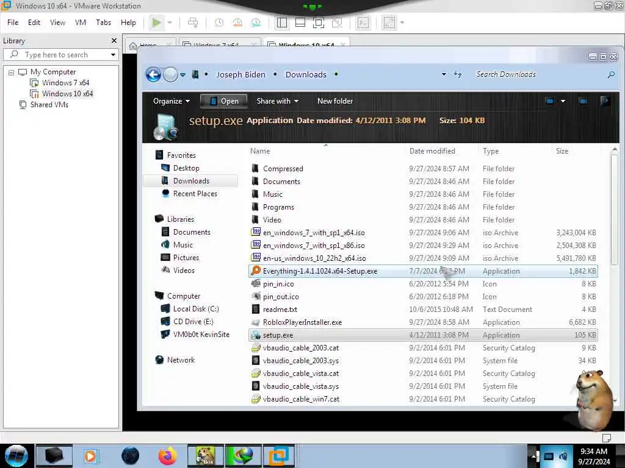Image resolution: width=625 pixels, height=468 pixels.
Task: Click the stretch guest display icon
Action: click(x=389, y=23)
